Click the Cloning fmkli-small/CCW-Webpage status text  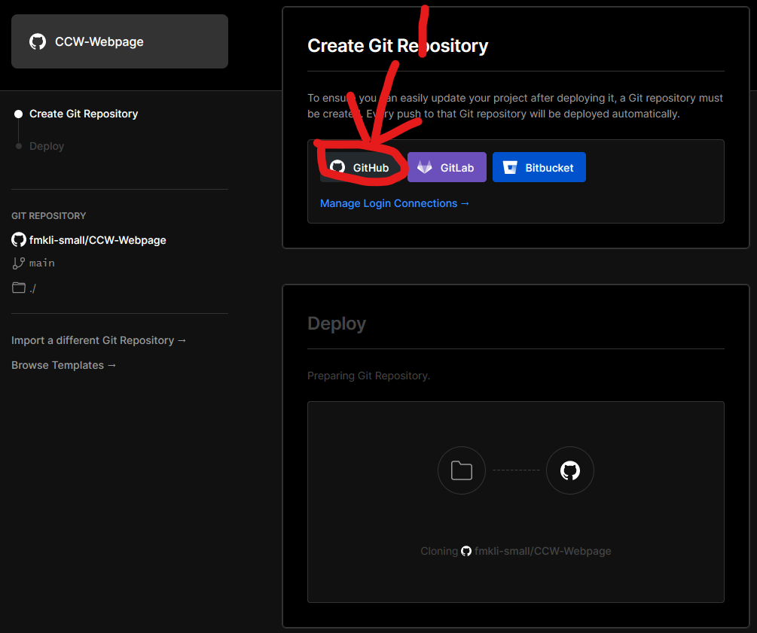point(516,551)
